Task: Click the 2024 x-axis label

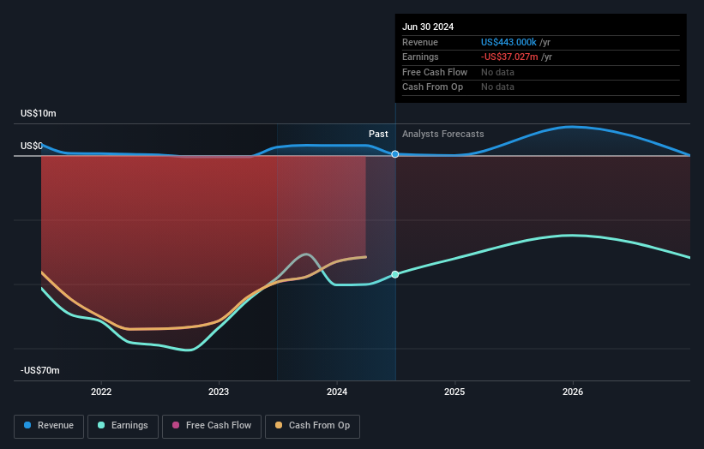Action: click(337, 392)
